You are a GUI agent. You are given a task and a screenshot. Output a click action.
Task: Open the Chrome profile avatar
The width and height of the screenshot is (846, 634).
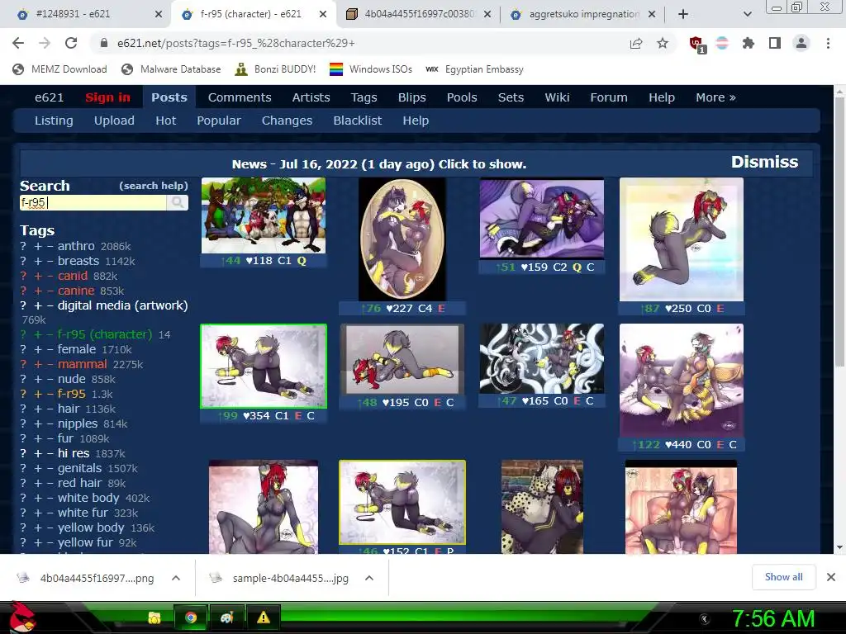point(801,43)
